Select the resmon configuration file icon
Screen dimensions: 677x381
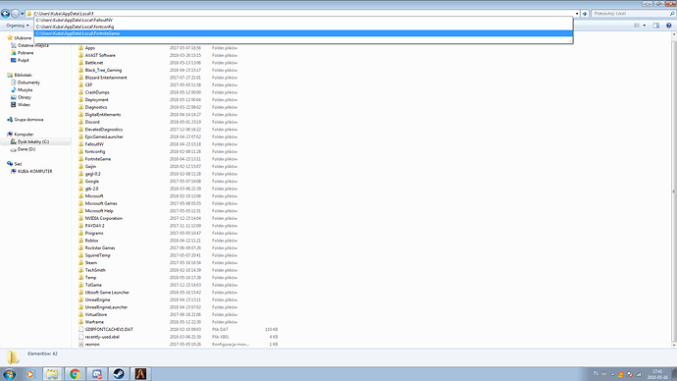coord(81,345)
